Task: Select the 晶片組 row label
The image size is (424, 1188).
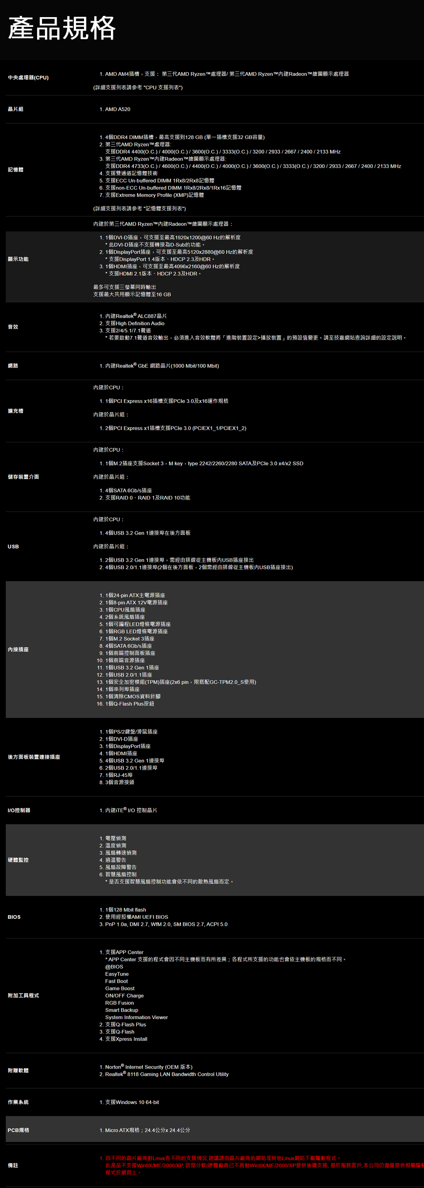Action: coord(15,109)
